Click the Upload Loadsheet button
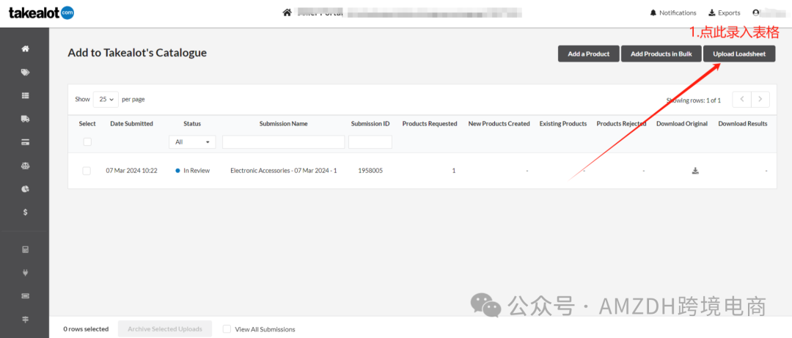Viewport: 792px width, 338px height. coord(739,54)
